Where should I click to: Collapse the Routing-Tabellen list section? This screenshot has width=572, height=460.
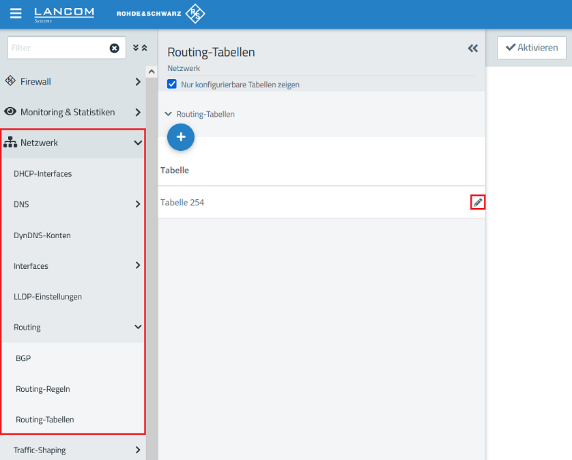[x=169, y=114]
